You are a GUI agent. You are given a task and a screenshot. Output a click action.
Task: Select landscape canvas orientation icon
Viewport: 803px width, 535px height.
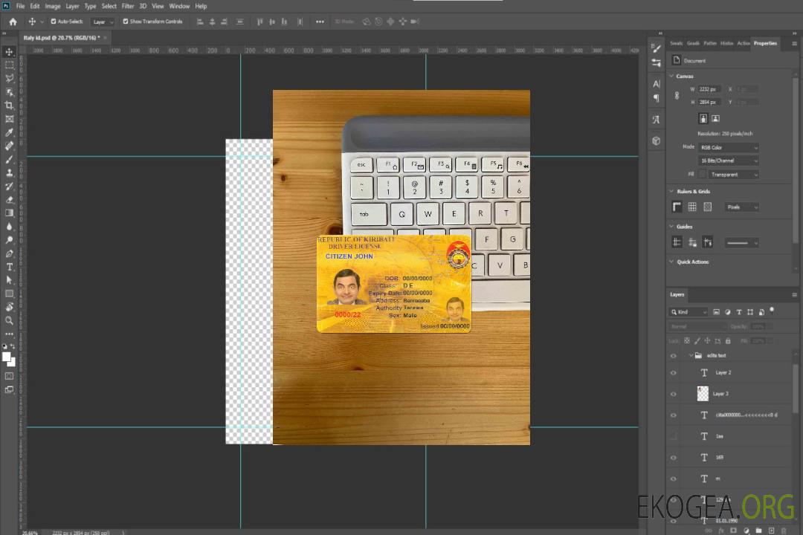pyautogui.click(x=715, y=118)
